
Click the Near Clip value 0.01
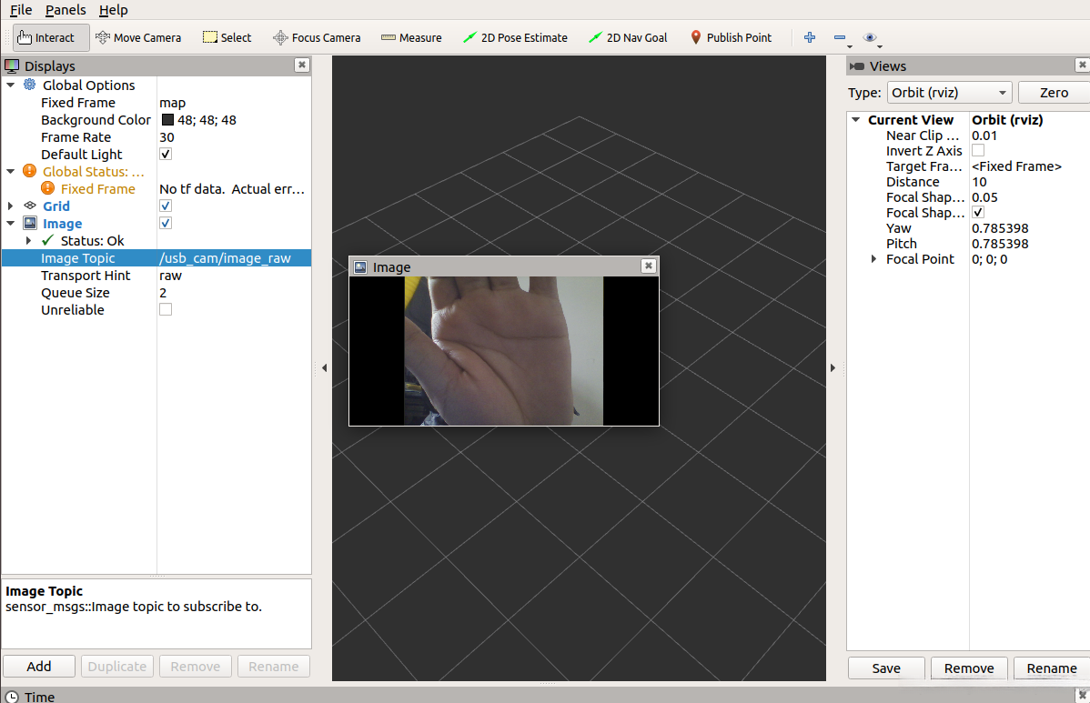click(x=984, y=136)
